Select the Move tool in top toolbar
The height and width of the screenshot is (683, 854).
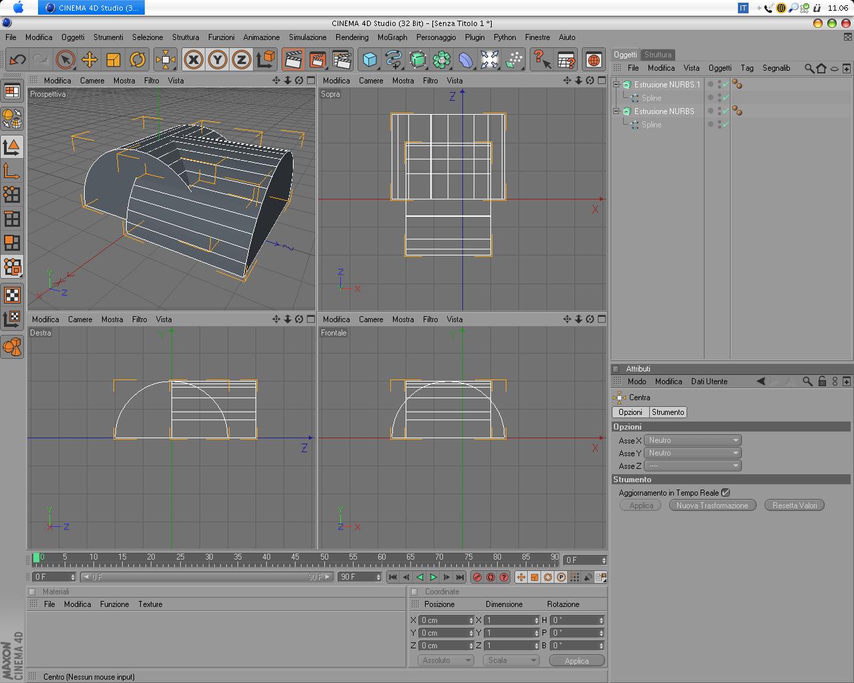[x=89, y=60]
